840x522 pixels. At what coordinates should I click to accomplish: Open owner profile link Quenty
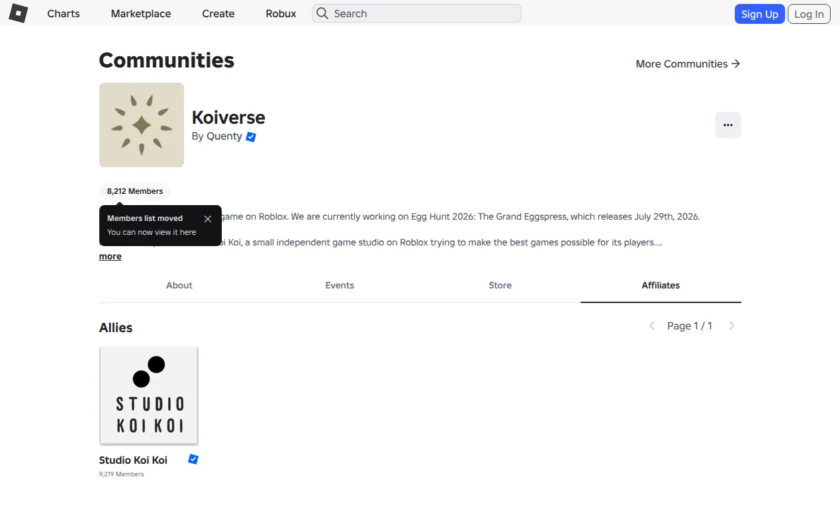click(225, 136)
